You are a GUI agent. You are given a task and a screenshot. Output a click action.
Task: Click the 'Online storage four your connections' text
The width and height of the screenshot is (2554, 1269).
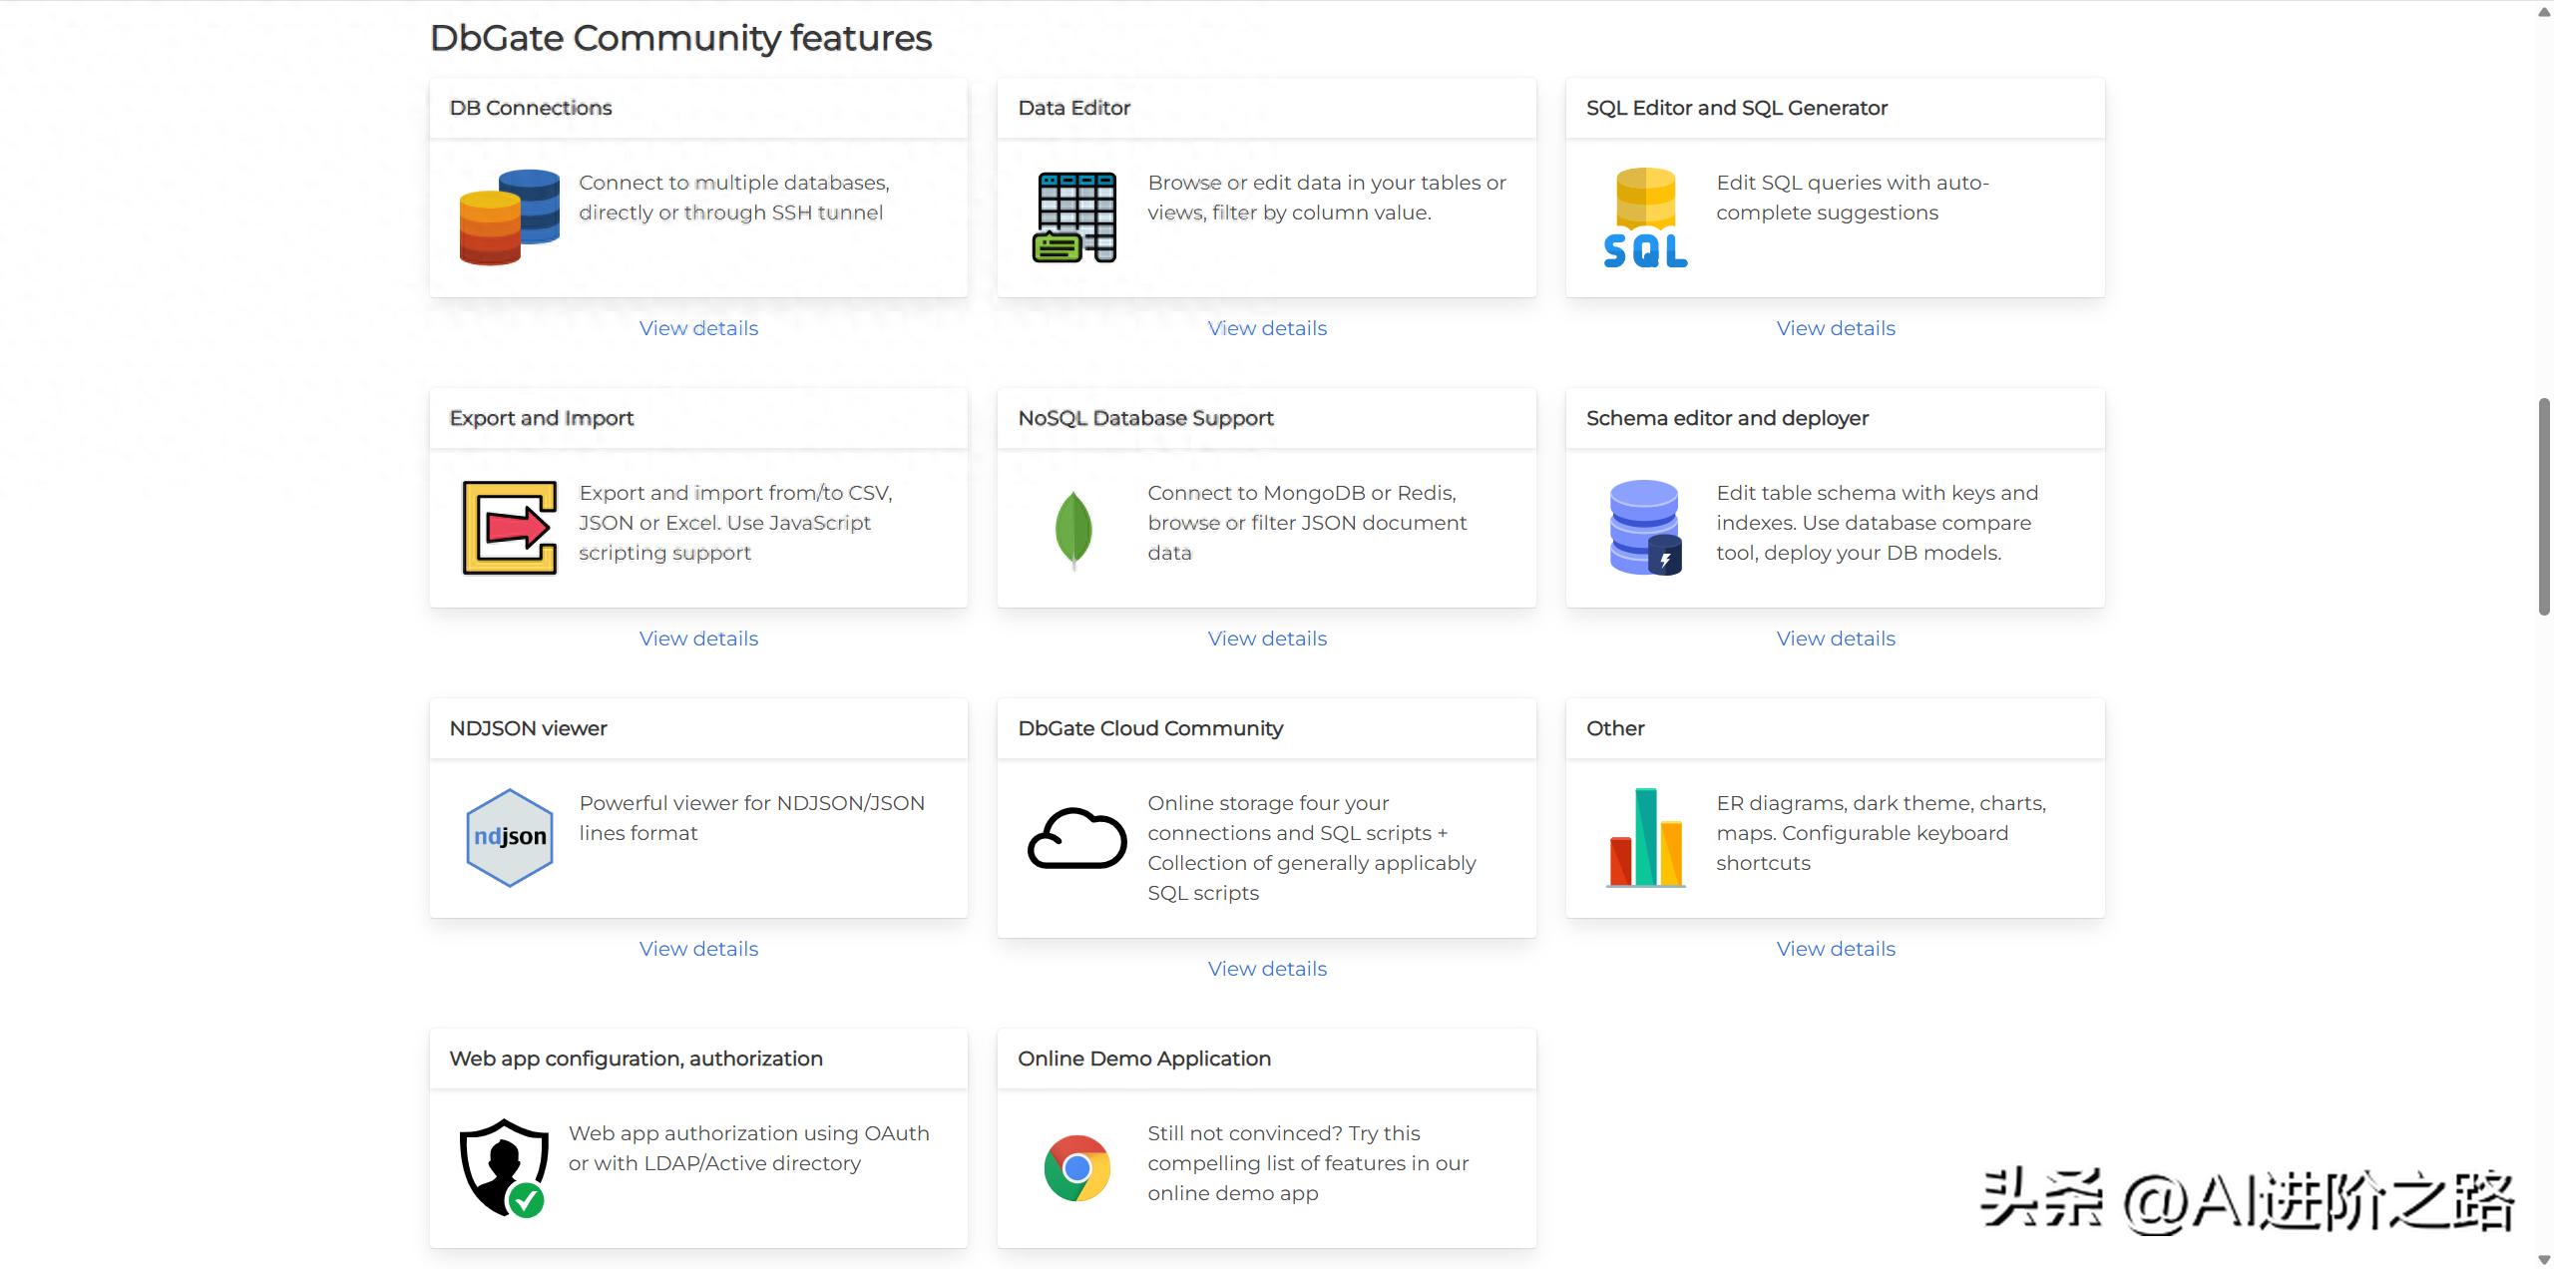pos(1311,848)
